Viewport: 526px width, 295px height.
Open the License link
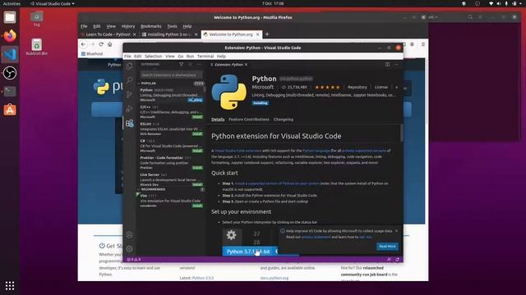[381, 87]
